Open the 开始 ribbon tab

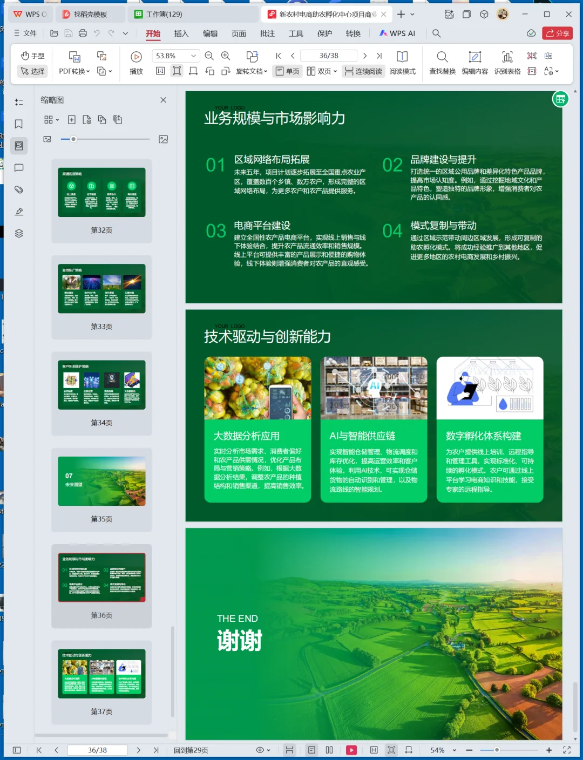coord(153,33)
